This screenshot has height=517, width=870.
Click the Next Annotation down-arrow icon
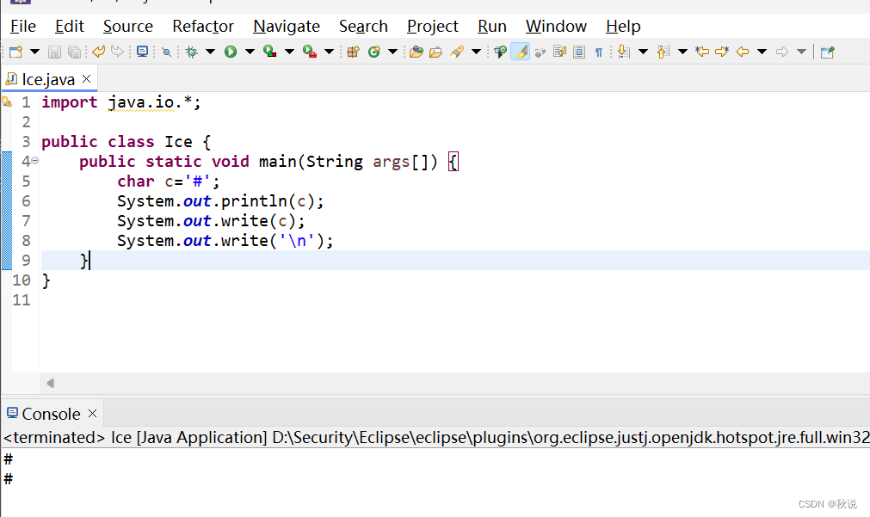click(623, 52)
